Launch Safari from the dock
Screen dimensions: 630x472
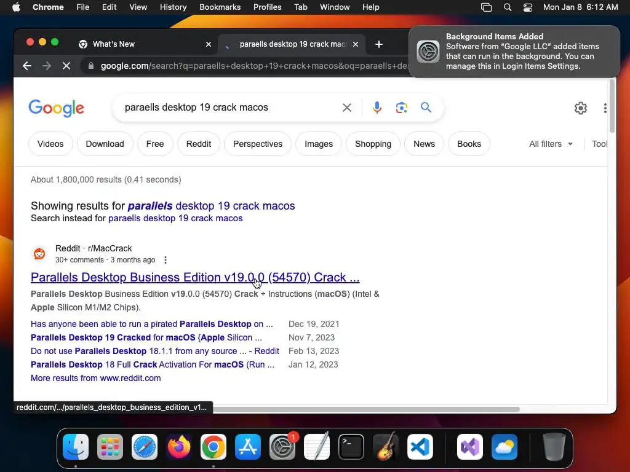tap(145, 447)
